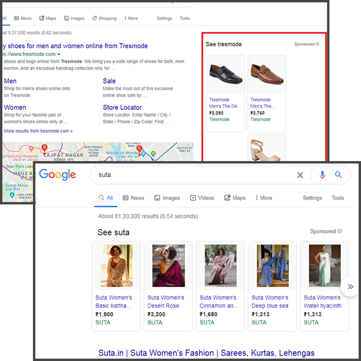Click Suta Women's Water hyacinth title

[322, 301]
